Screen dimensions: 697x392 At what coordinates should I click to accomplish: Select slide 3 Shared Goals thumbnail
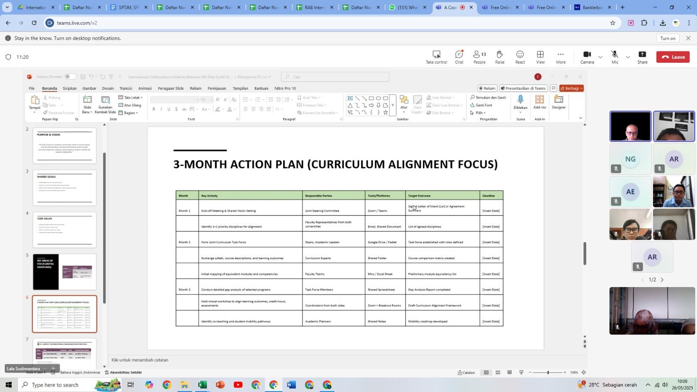[x=64, y=188]
